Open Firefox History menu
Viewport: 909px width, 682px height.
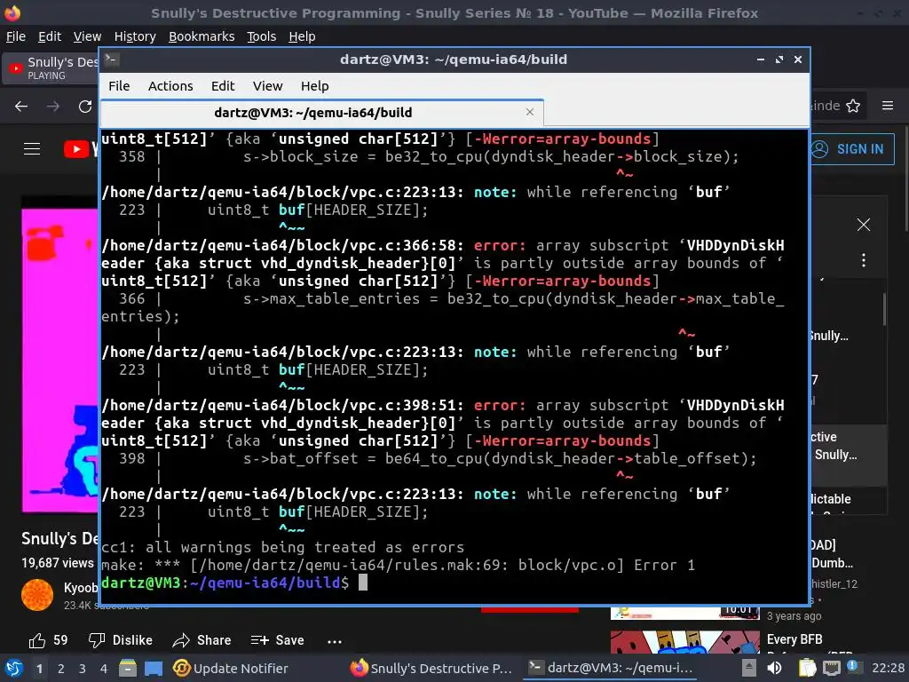(x=135, y=36)
